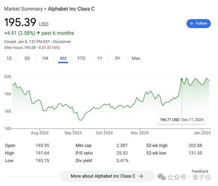Switch to the 5D time range tab
The width and height of the screenshot is (218, 186).
[x=27, y=58]
